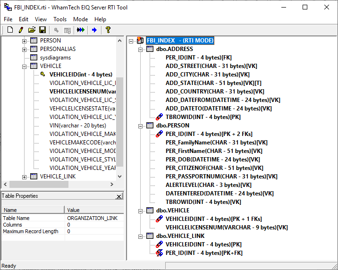Click the greyed table properties toolbar icon

click(x=67, y=30)
